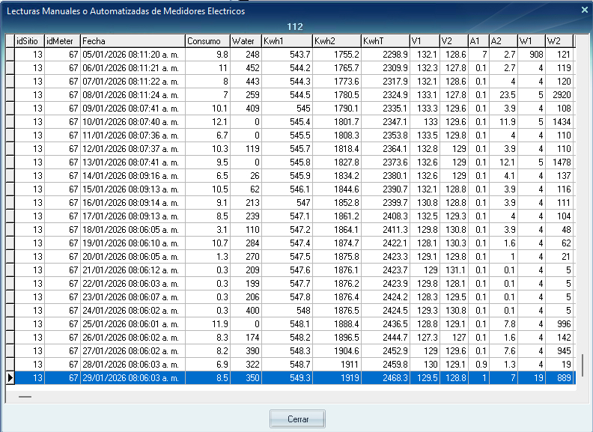This screenshot has width=593, height=432.
Task: Click the A2 column header
Action: (x=502, y=41)
